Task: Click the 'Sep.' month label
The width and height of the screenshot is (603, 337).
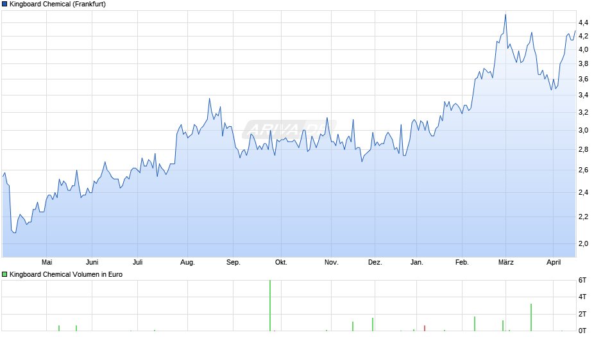Action: coord(233,263)
